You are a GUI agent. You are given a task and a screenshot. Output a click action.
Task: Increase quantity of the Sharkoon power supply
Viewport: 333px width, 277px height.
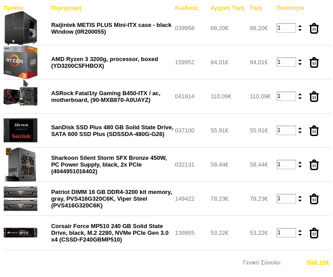300,163
